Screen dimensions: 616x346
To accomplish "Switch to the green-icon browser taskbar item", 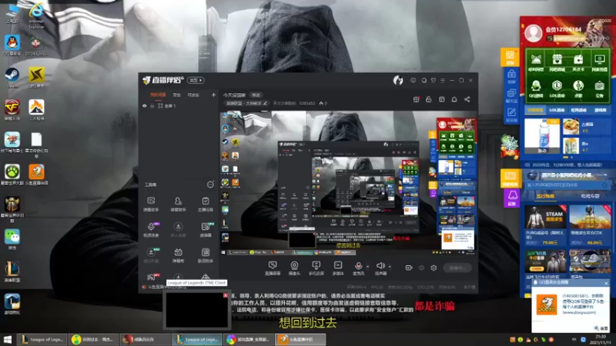I will 93,339.
